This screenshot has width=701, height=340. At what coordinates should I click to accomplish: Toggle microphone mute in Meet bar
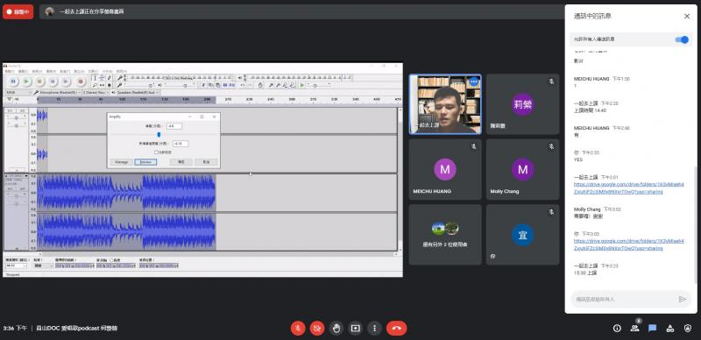pyautogui.click(x=298, y=329)
